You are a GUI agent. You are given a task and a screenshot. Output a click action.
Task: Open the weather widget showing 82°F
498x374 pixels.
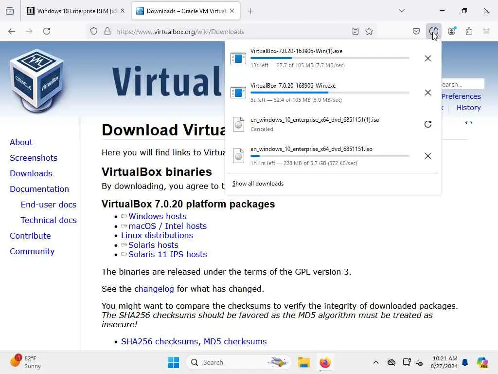point(25,362)
